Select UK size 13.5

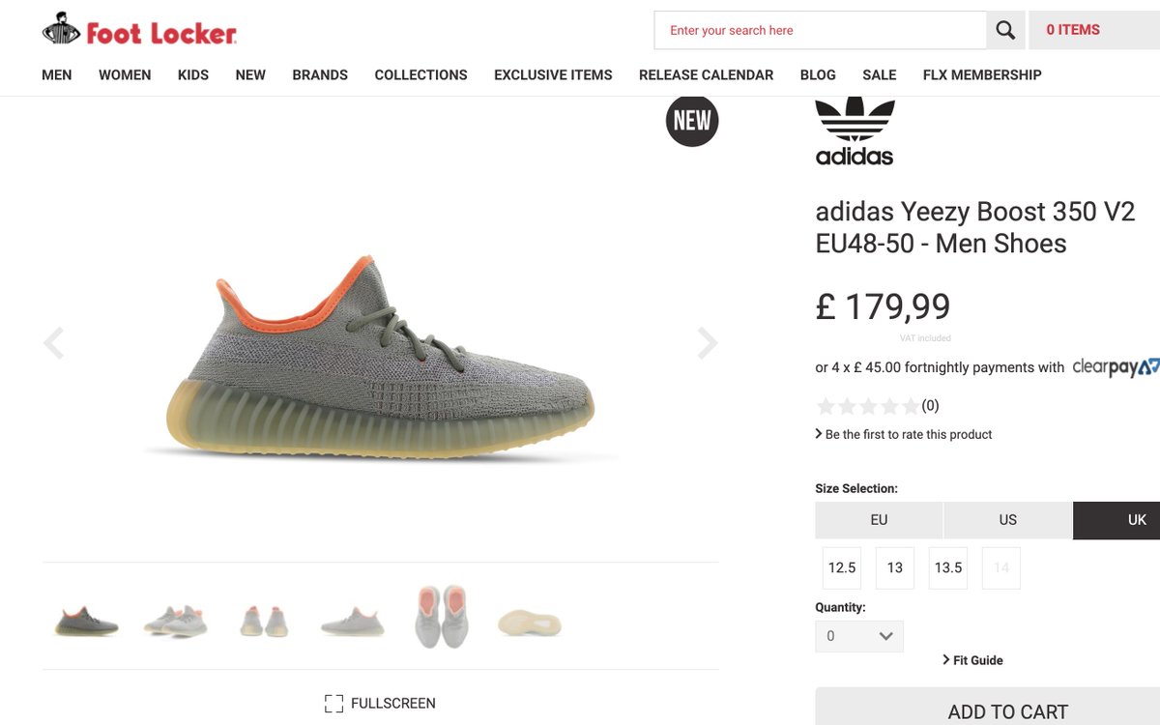coord(948,567)
